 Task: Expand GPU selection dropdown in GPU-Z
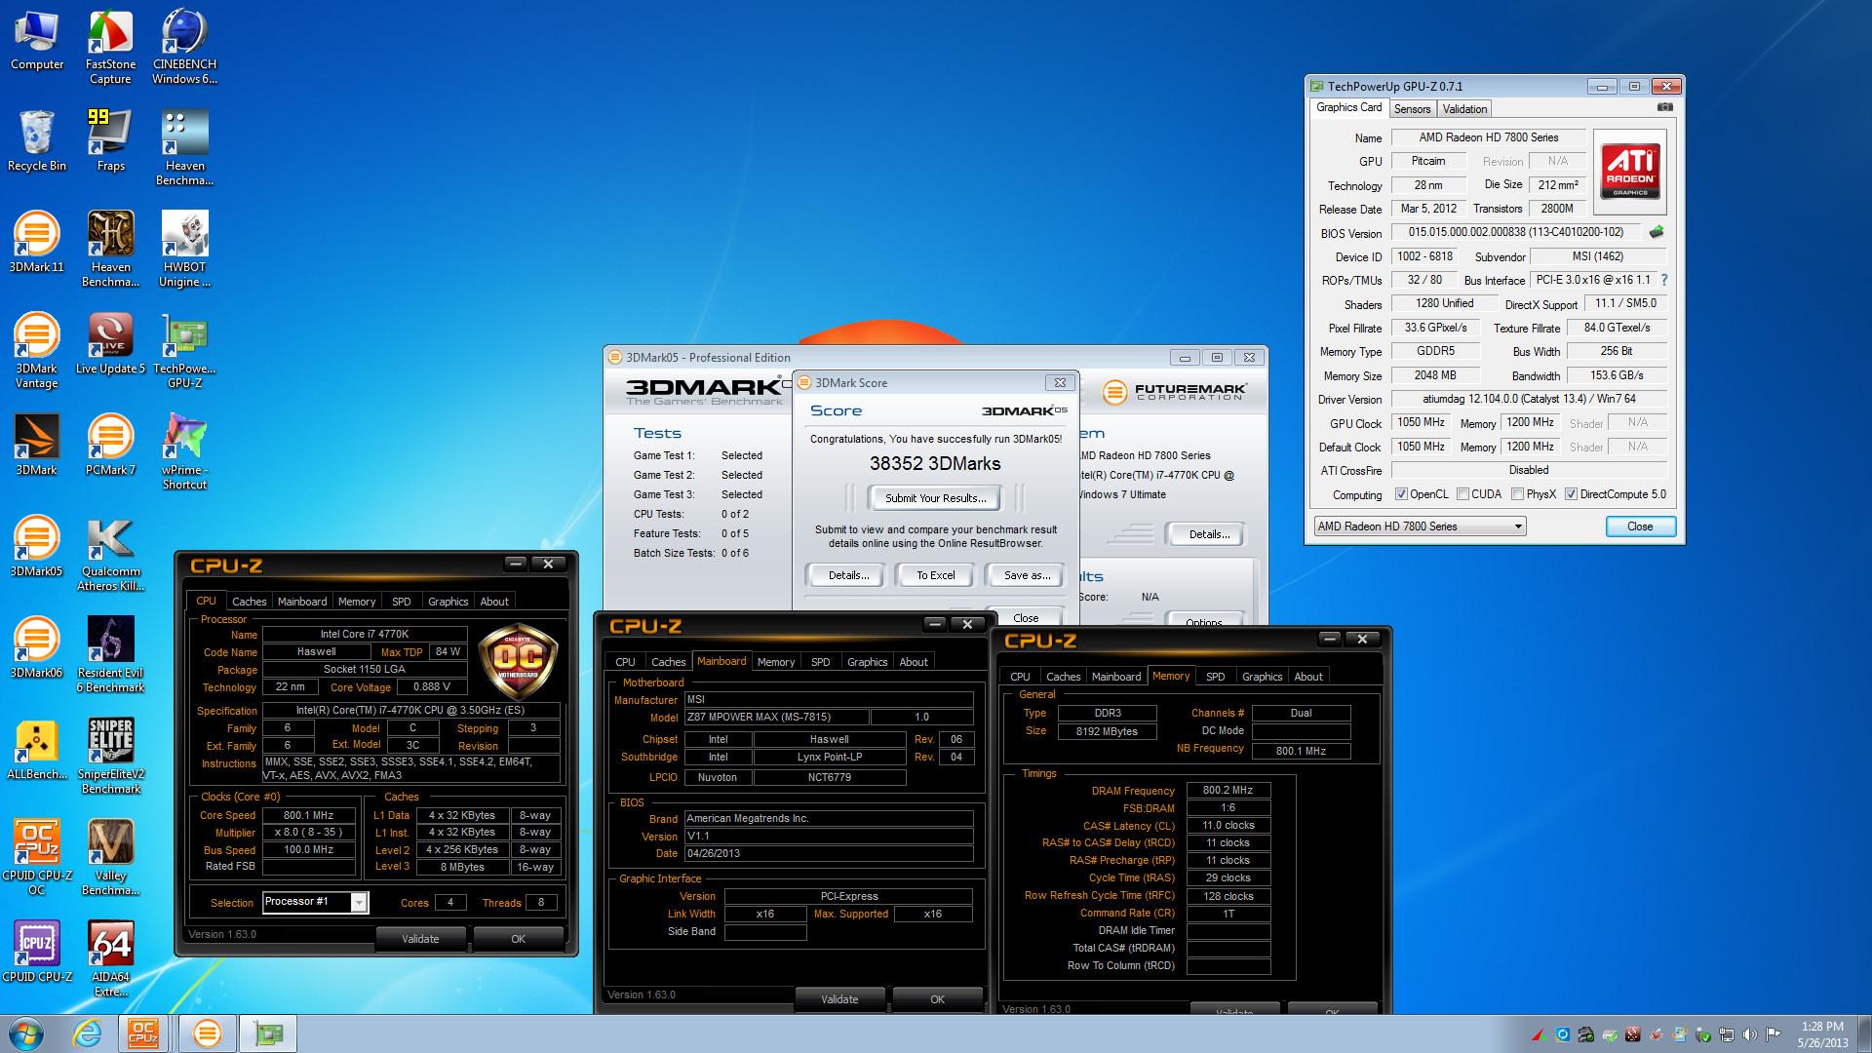coord(1518,526)
